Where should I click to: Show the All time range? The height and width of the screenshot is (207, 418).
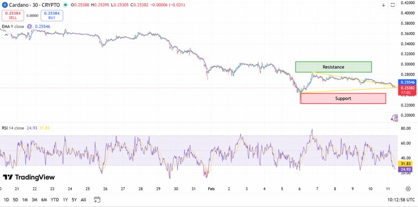point(83,200)
